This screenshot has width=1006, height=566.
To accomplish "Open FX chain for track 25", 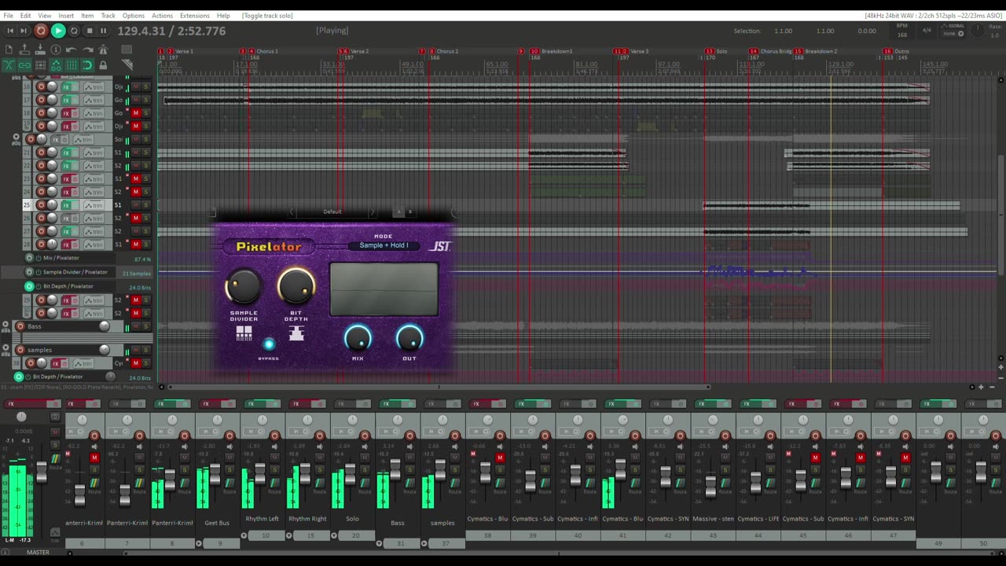I will coord(68,205).
